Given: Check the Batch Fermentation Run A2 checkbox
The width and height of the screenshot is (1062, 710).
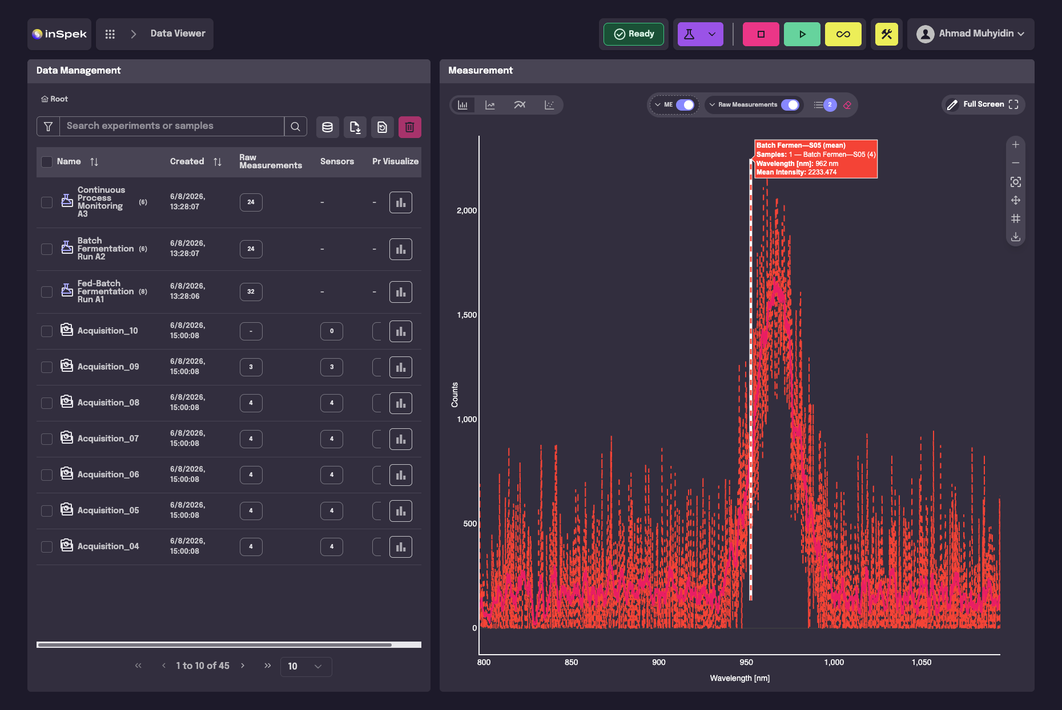Looking at the screenshot, I should [47, 249].
